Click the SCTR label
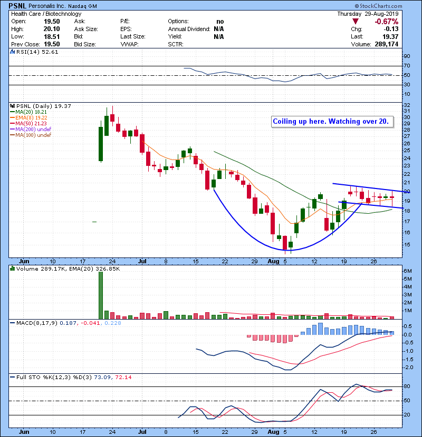The width and height of the screenshot is (422, 437). 176,44
